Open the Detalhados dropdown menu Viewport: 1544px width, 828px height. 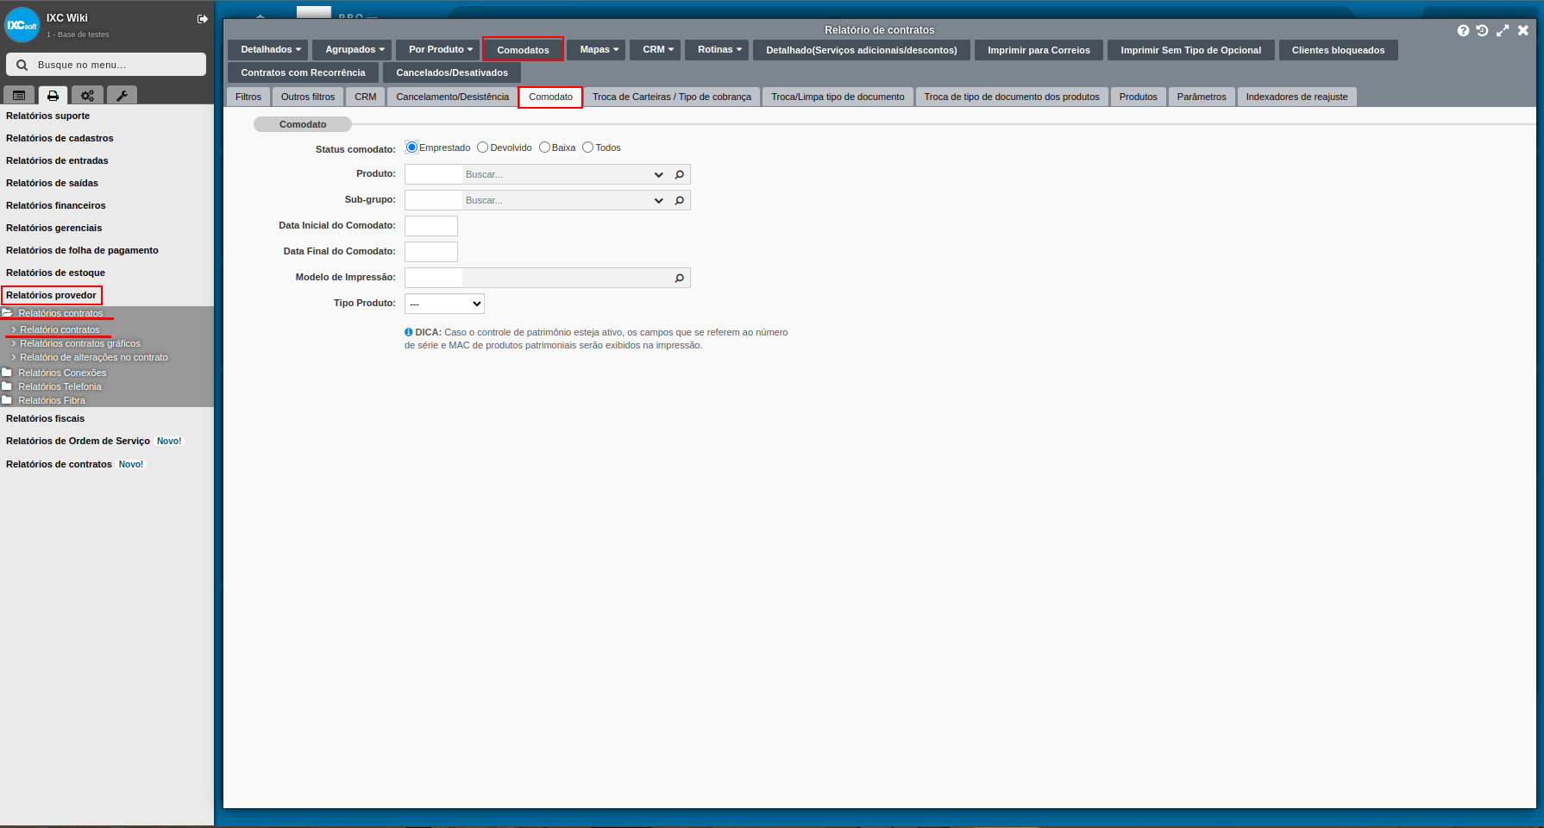[268, 50]
